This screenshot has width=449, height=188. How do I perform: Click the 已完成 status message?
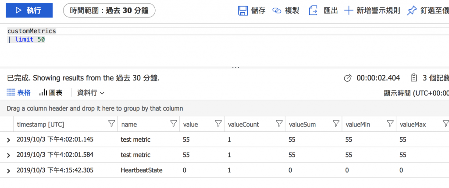click(x=83, y=78)
